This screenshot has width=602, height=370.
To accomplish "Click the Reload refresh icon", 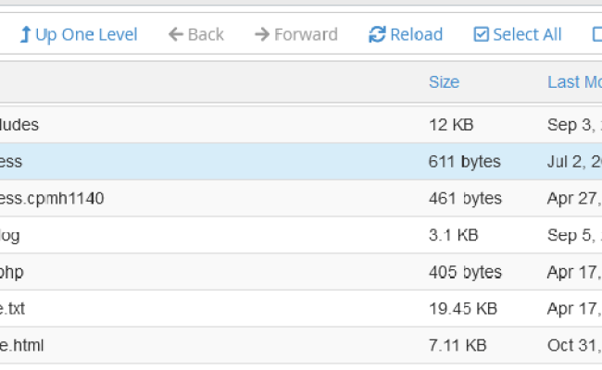I will pos(376,35).
